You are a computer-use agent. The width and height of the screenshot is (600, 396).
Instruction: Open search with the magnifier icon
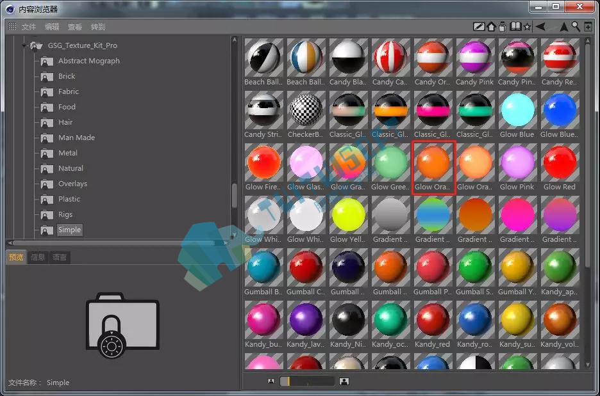click(576, 26)
